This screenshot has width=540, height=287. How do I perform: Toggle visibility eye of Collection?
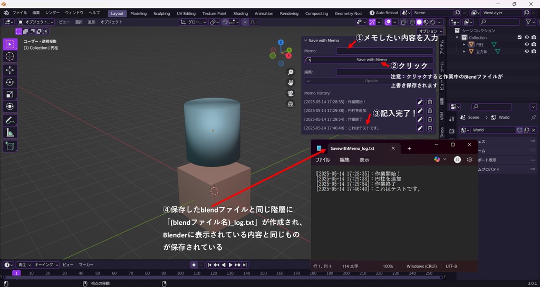pyautogui.click(x=527, y=37)
